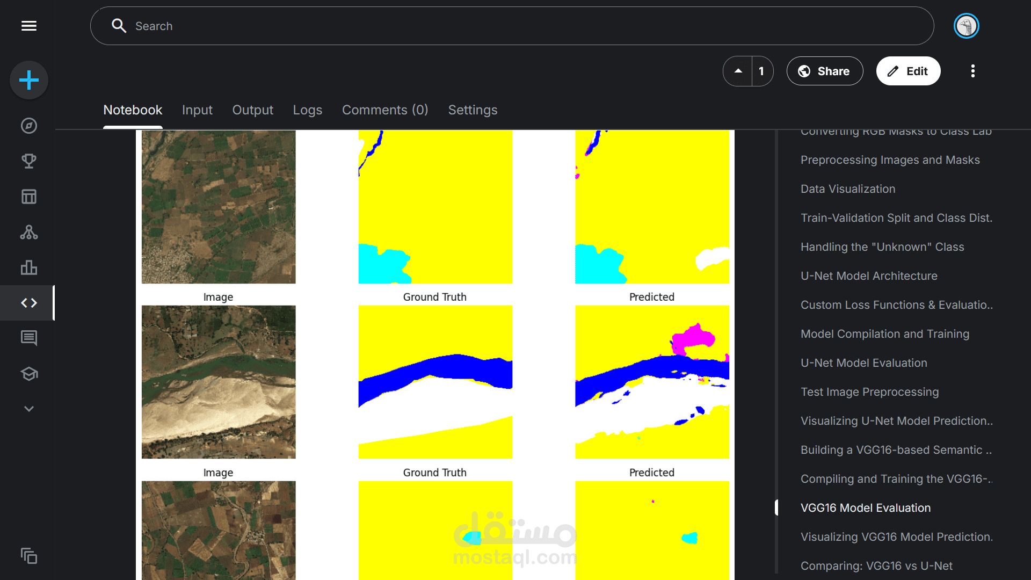Open Learn graduation cap icon

[29, 374]
